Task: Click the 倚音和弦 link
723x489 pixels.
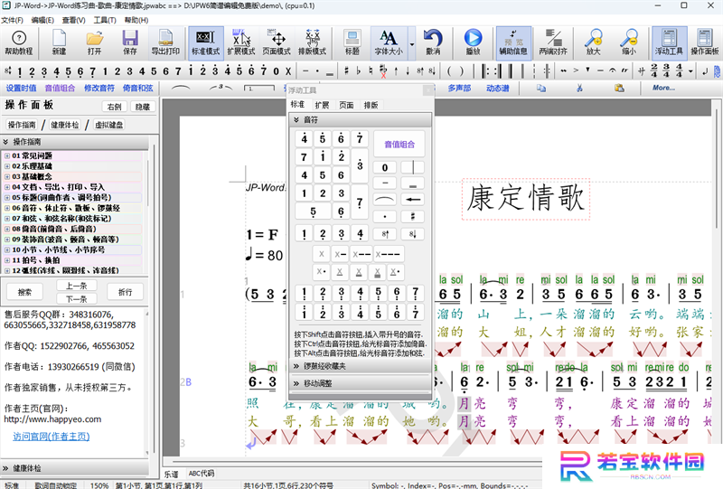Action: 138,88
